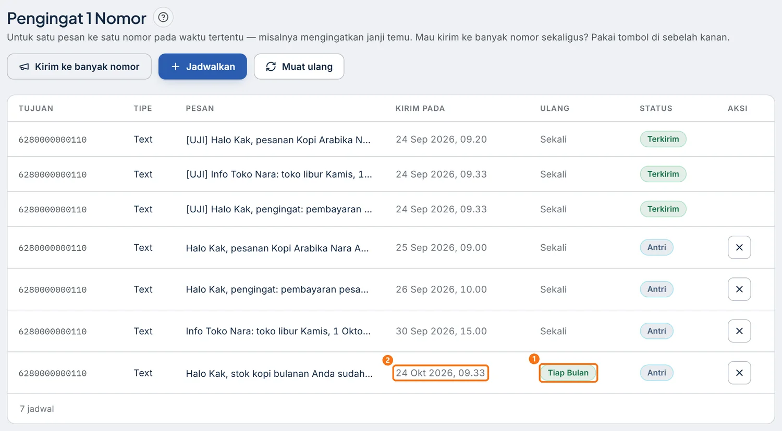Image resolution: width=782 pixels, height=431 pixels.
Task: Open message 'Info Toko Nara: toko libur Kamis, 1 Okto...'
Action: click(278, 331)
